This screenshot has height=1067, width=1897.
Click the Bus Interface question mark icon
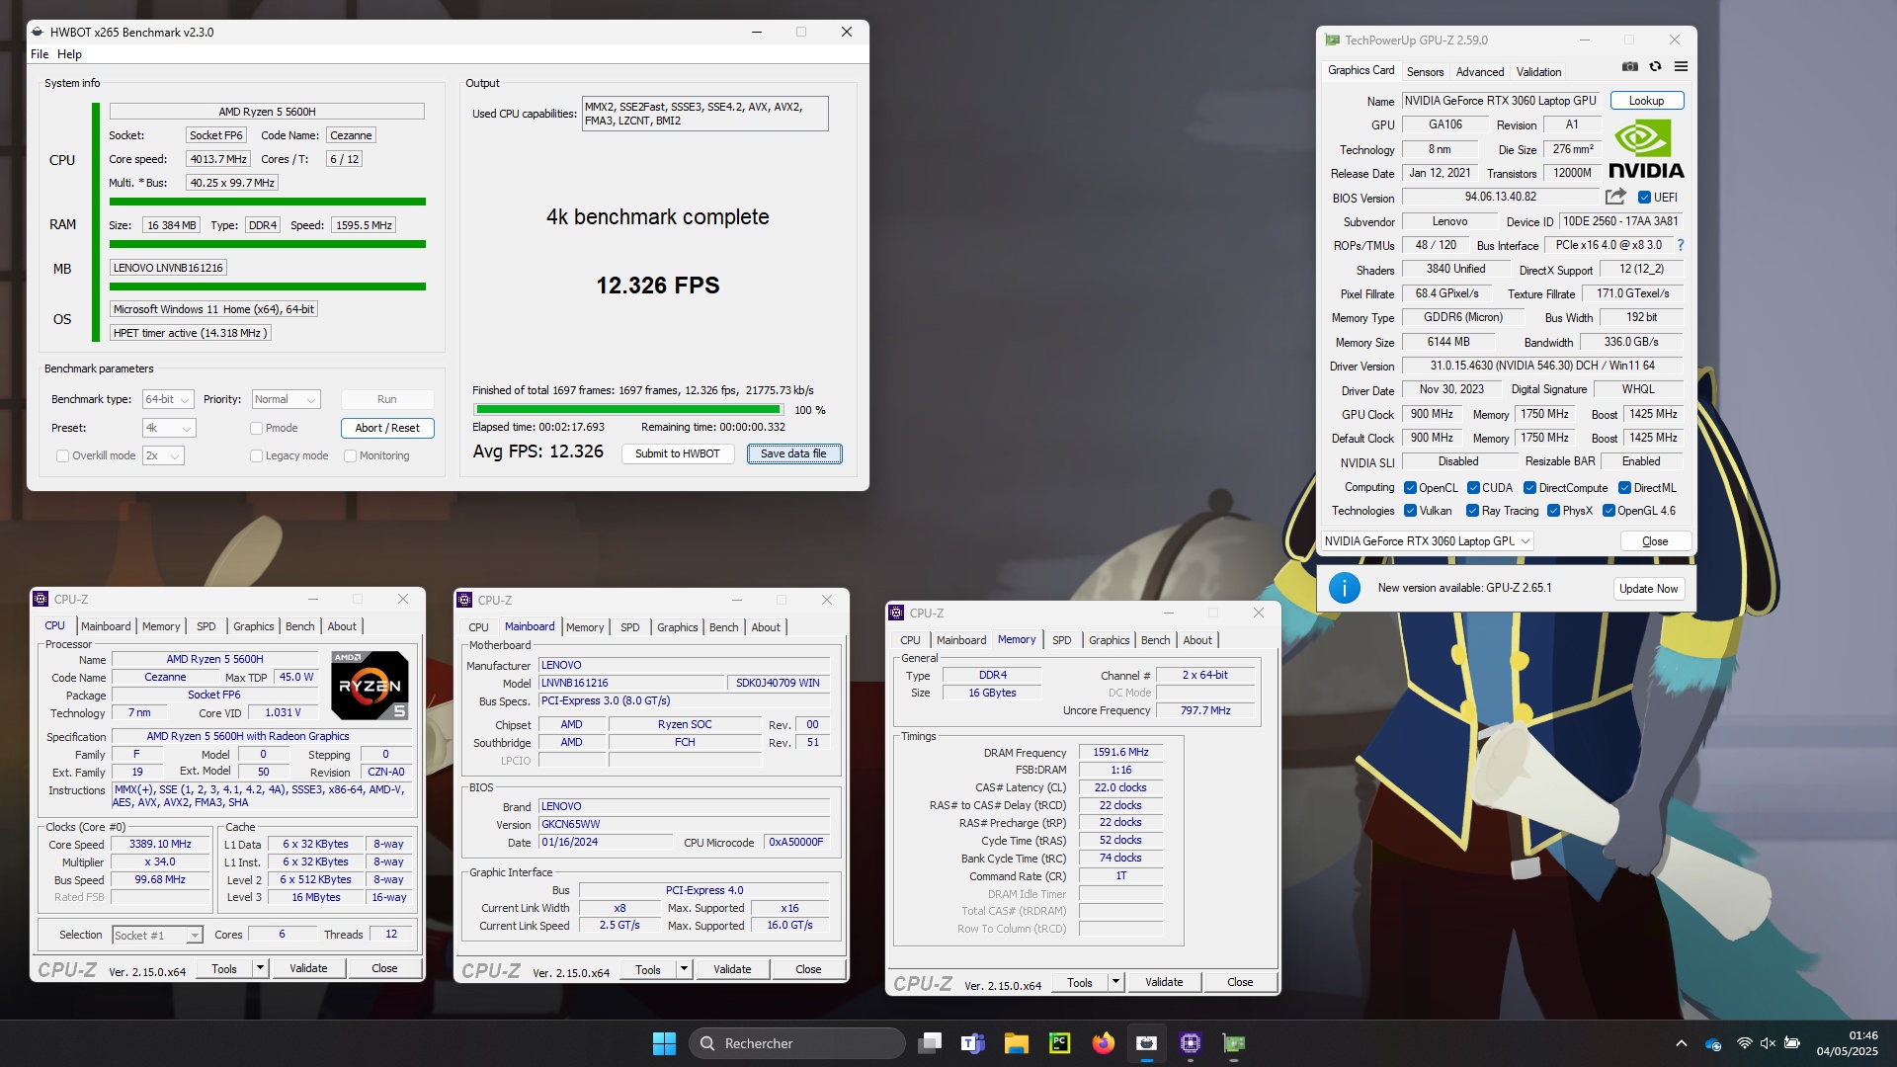[x=1680, y=245]
